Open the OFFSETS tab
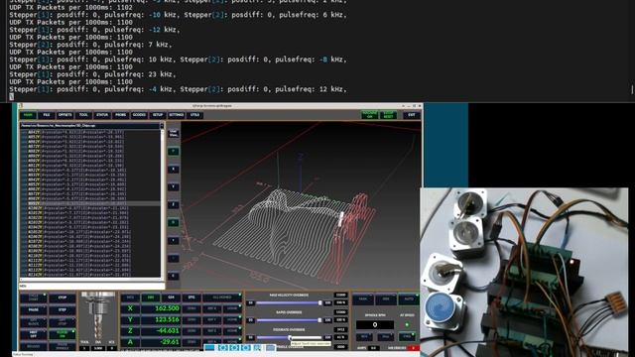This screenshot has width=635, height=357. (x=65, y=115)
